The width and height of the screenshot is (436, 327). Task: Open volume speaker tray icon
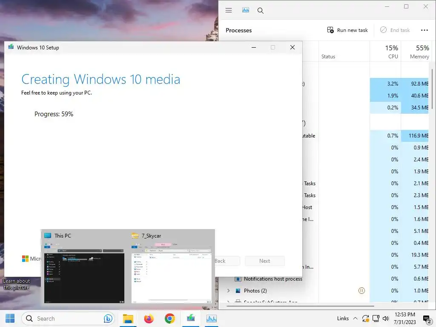[385, 318]
